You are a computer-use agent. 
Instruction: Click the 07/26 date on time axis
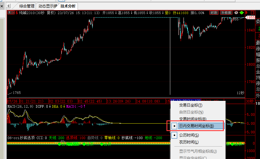pyautogui.click(x=12, y=101)
